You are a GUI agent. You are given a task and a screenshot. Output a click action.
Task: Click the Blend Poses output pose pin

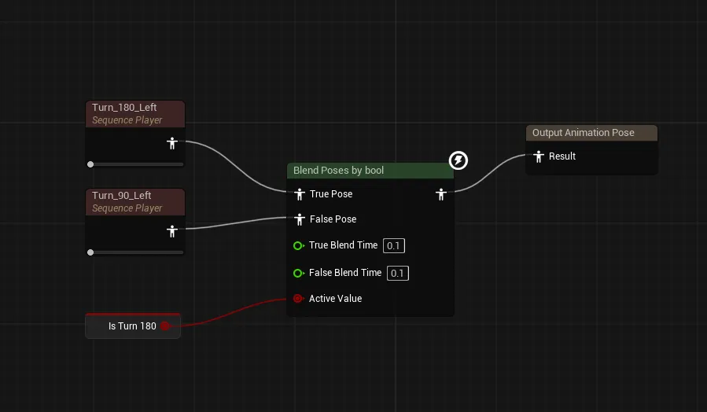[441, 194]
